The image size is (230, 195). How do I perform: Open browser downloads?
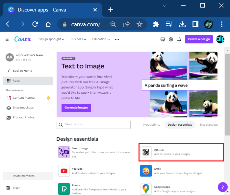click(182, 24)
